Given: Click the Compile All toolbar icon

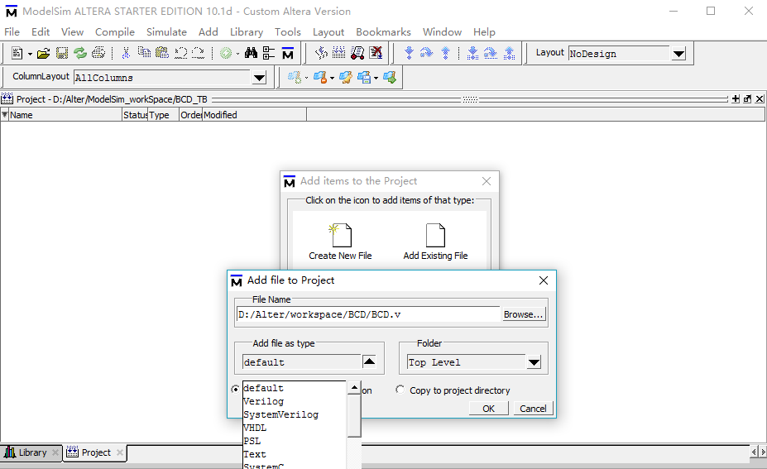Looking at the screenshot, I should (339, 53).
